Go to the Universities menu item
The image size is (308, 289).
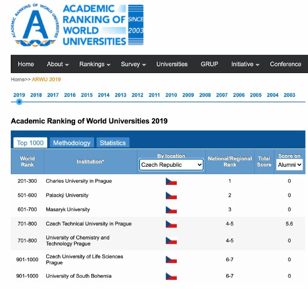tap(172, 64)
